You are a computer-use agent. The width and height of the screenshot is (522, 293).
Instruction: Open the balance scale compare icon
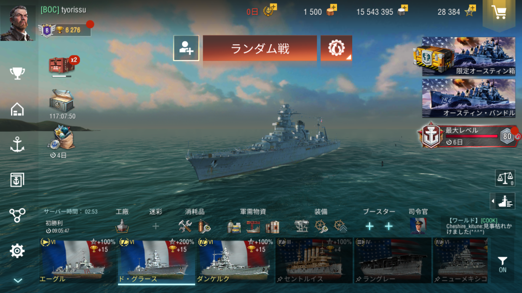pyautogui.click(x=505, y=178)
